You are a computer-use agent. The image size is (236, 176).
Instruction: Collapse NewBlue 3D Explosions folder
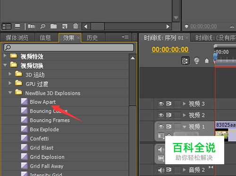(10, 92)
